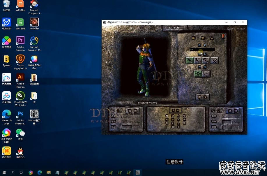Pick the curved-staff class icon
The image size is (267, 176).
206,61
